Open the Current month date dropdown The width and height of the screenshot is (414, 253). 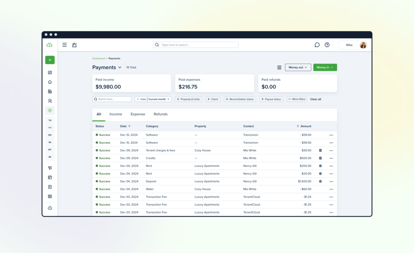click(x=159, y=99)
